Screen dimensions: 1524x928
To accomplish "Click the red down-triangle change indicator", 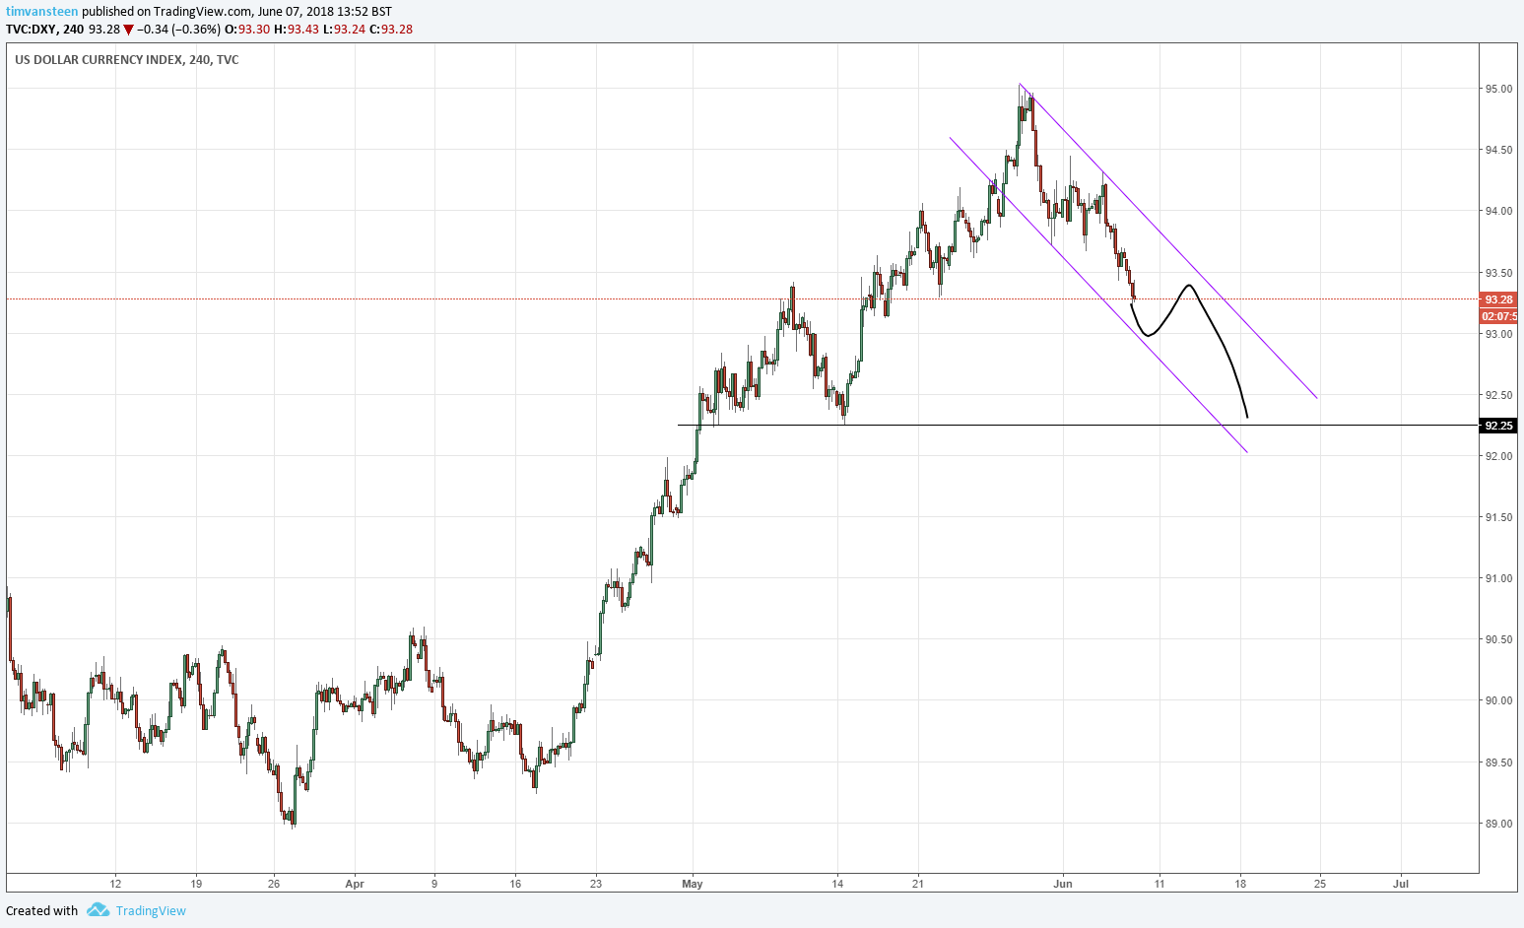I will (128, 30).
